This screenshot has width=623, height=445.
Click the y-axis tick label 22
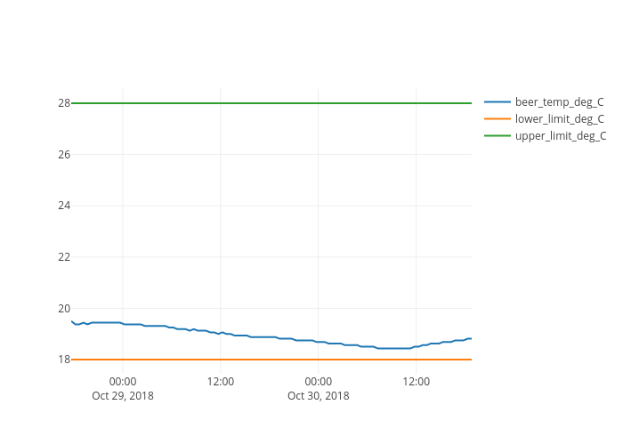pos(64,257)
